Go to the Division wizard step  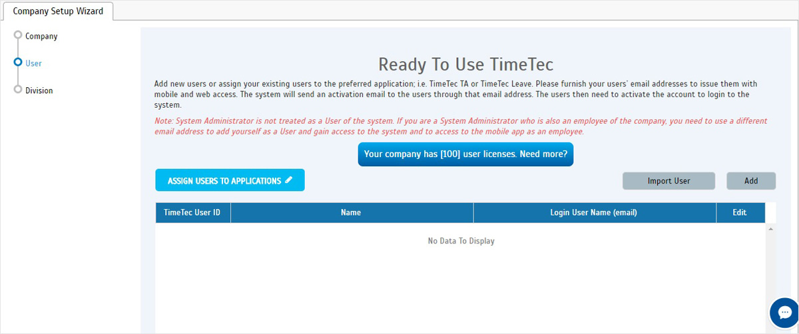coord(39,90)
